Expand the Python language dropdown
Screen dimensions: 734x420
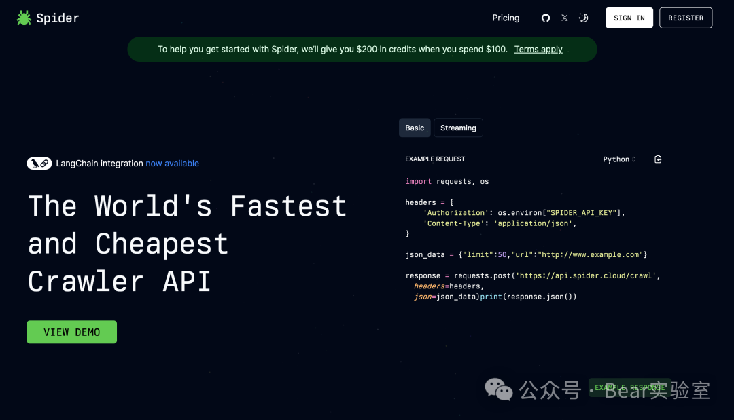pyautogui.click(x=619, y=159)
